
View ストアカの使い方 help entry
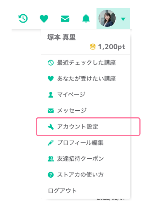pos(86,174)
